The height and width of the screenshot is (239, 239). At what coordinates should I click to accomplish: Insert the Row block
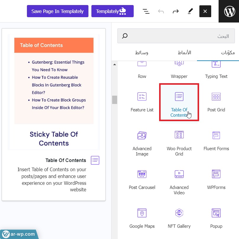(142, 70)
